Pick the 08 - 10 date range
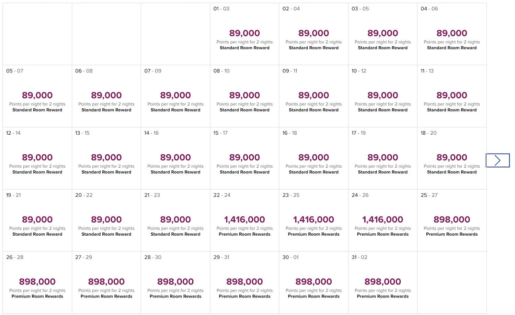This screenshot has width=515, height=315. 244,96
